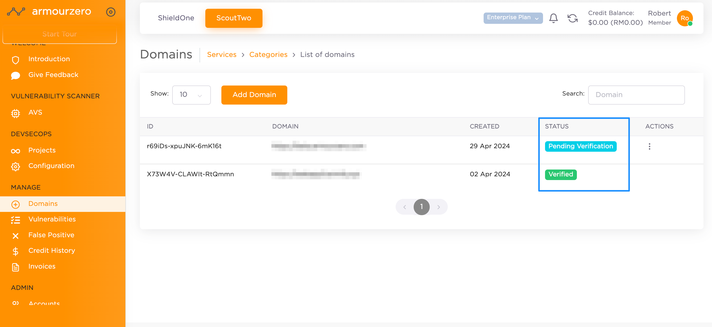Open Invoices in the sidebar
Viewport: 712px width, 327px height.
coord(42,266)
